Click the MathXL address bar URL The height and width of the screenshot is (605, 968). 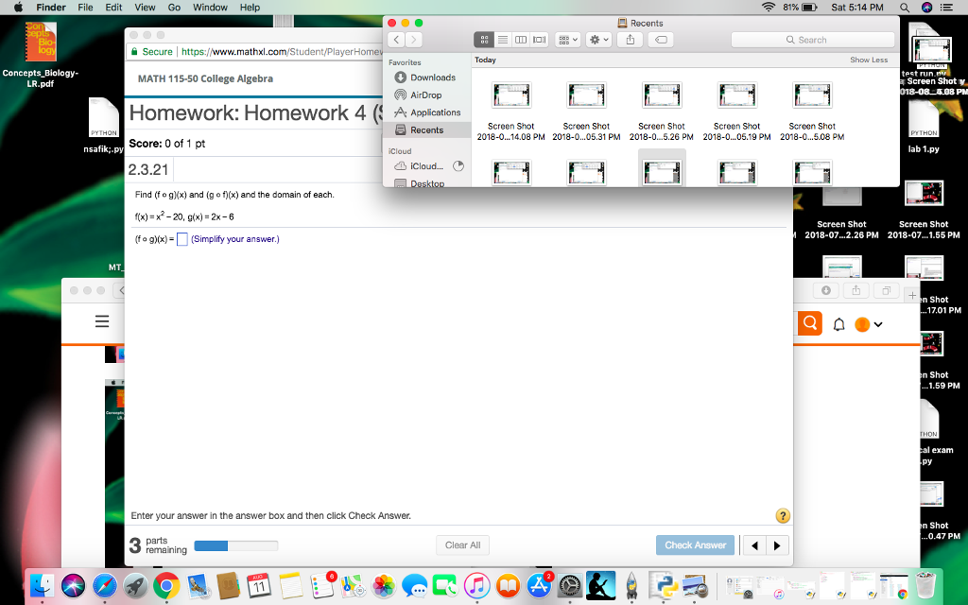pyautogui.click(x=282, y=52)
